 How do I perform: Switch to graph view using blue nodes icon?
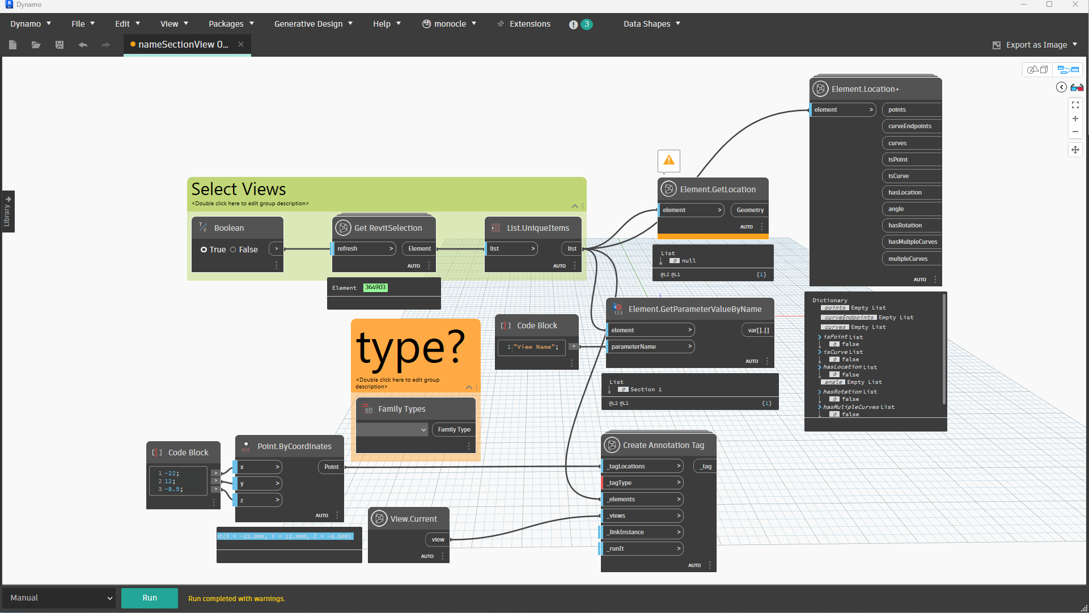(x=1068, y=69)
